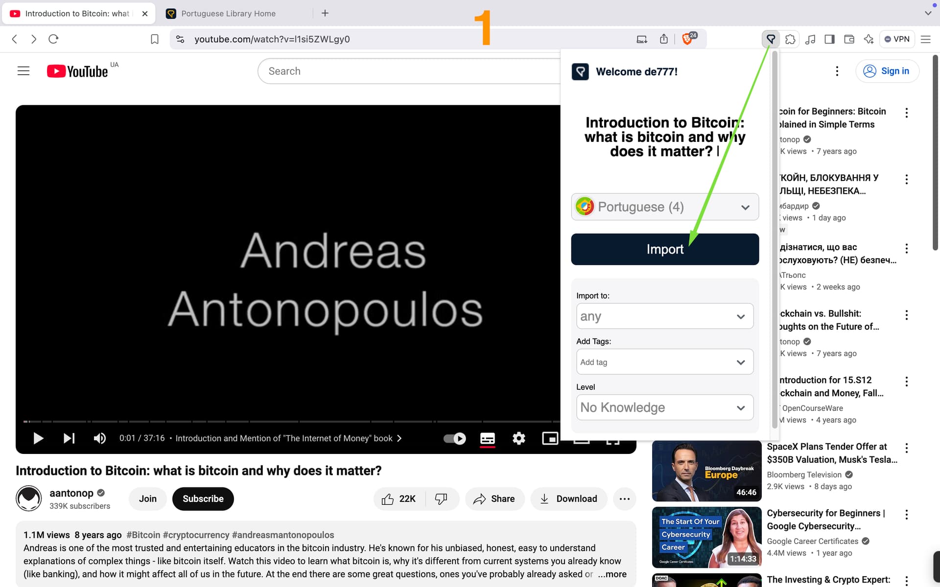
Task: Bookmark this page with the bookmark icon
Action: 155,39
